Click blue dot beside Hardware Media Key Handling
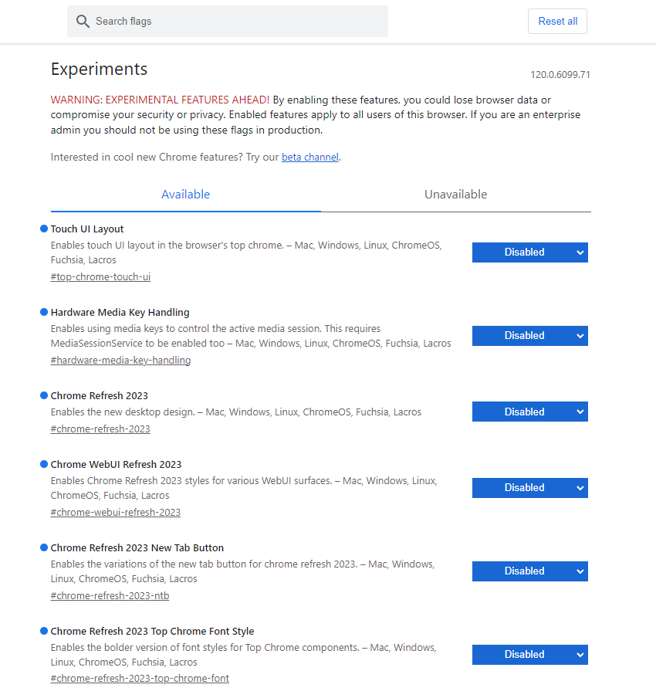 click(x=44, y=312)
